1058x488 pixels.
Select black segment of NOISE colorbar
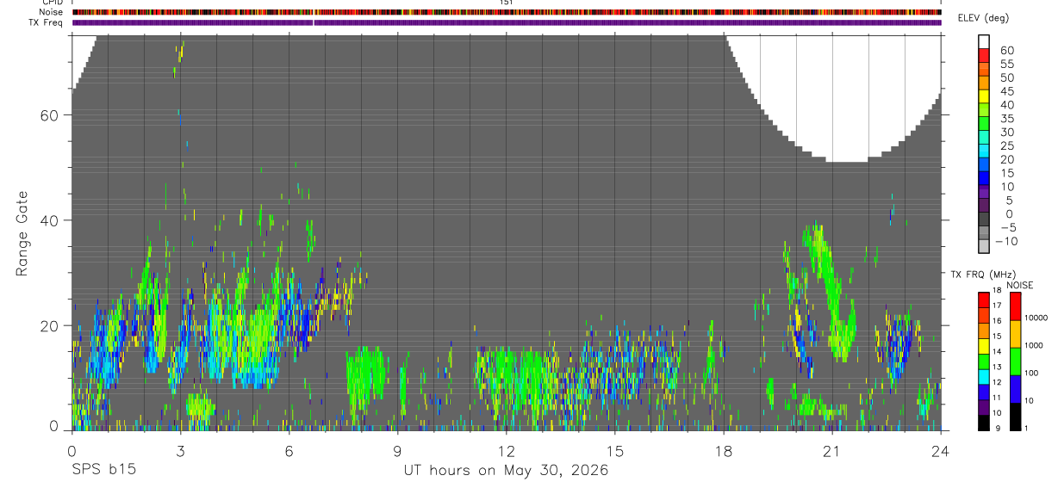pos(1015,417)
